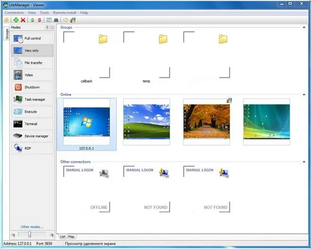Select the last NOT FOUND connection
This screenshot has width=311, height=249.
click(207, 189)
